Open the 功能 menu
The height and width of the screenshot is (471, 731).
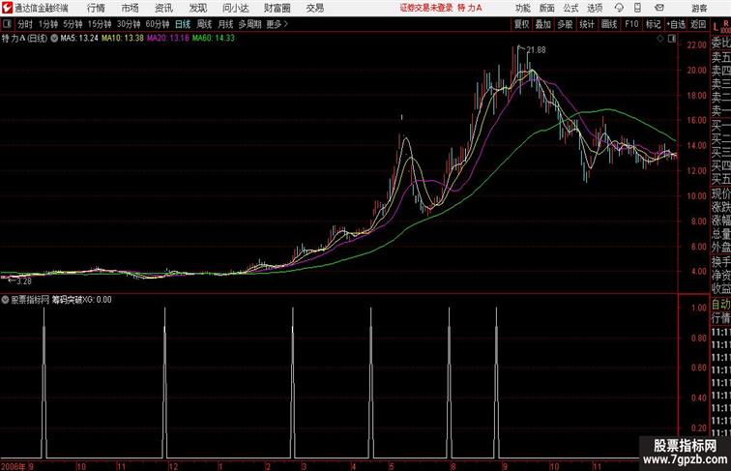point(523,8)
